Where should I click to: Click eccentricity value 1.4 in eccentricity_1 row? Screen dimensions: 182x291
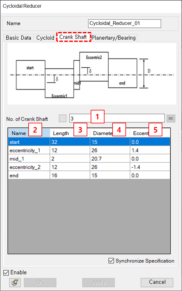(x=150, y=150)
